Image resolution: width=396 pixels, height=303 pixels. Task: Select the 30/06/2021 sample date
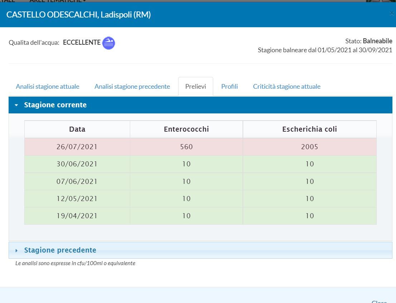click(77, 164)
